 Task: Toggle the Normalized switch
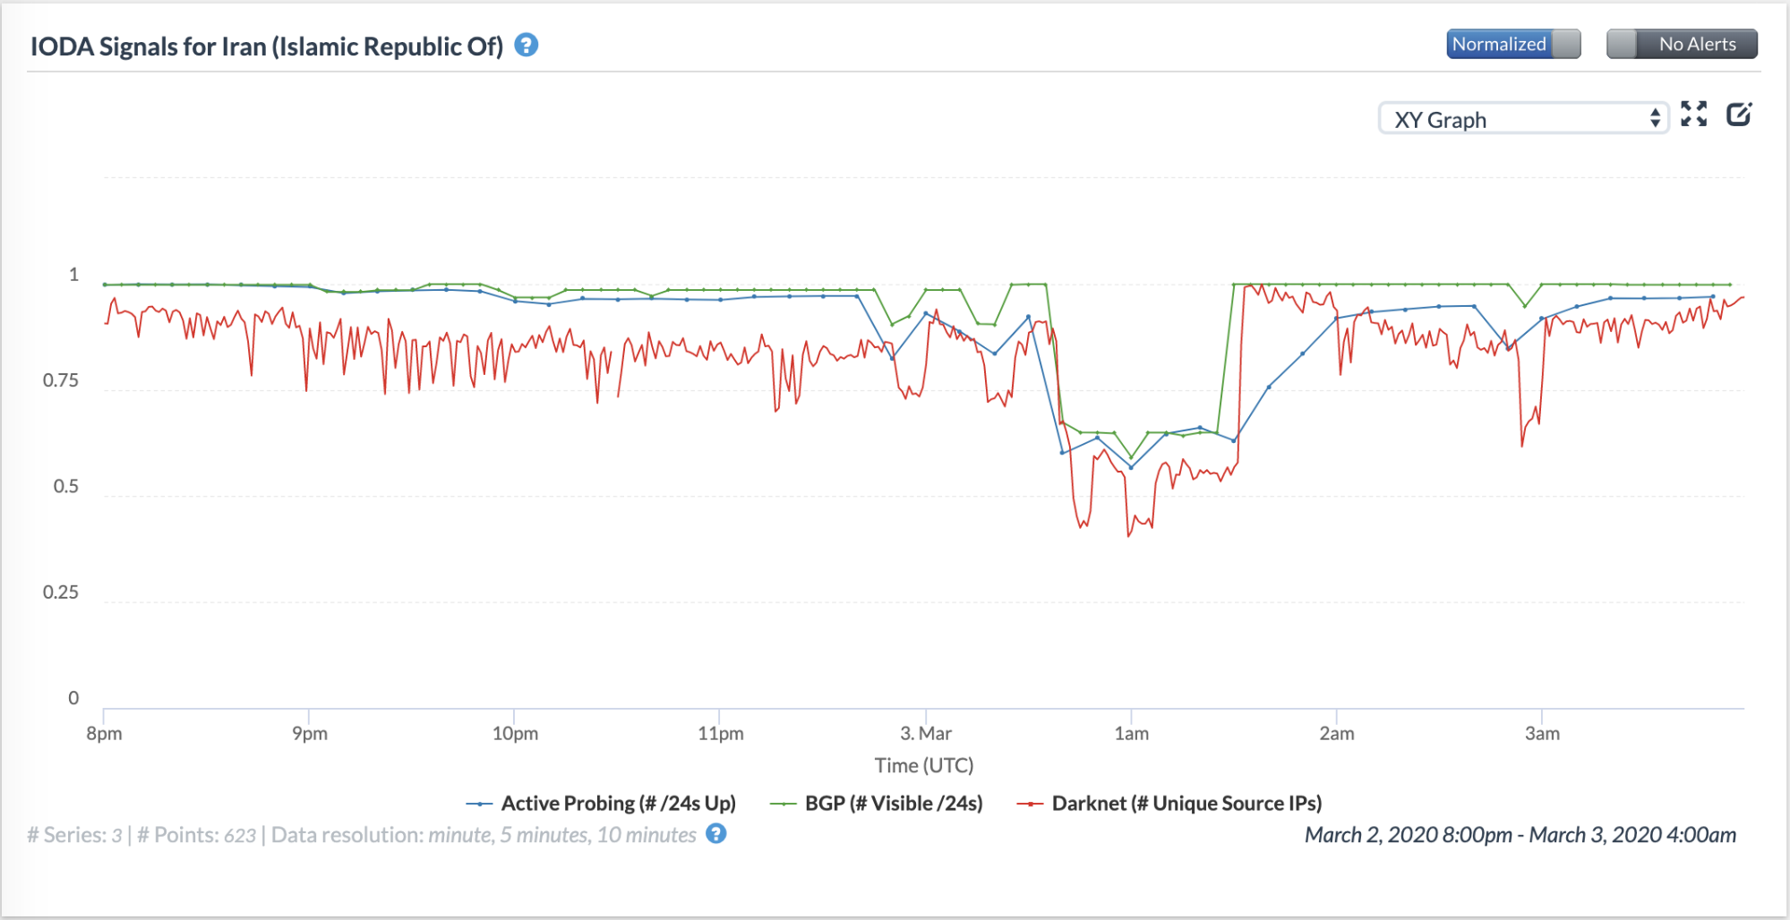click(1513, 44)
